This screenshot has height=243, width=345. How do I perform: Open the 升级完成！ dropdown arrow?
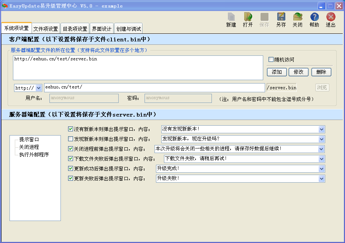pyautogui.click(x=321, y=169)
